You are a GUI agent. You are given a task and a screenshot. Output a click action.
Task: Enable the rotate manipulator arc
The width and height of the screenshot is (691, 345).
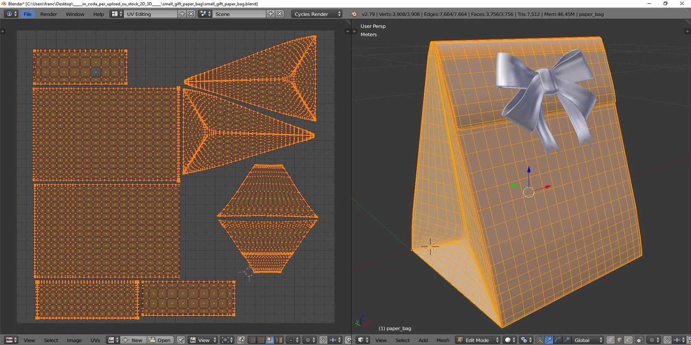coord(558,340)
